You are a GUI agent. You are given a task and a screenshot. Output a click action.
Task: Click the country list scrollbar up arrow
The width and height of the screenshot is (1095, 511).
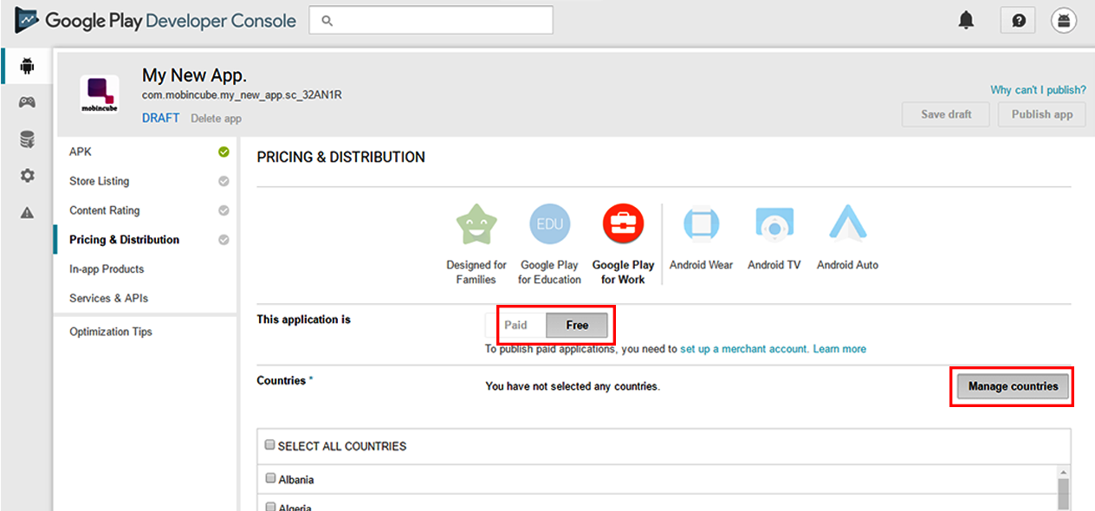(1063, 473)
